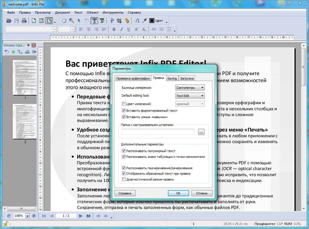This screenshot has width=309, height=229.
Task: Open the zoom percentage dropdown arrow
Action: pyautogui.click(x=27, y=216)
